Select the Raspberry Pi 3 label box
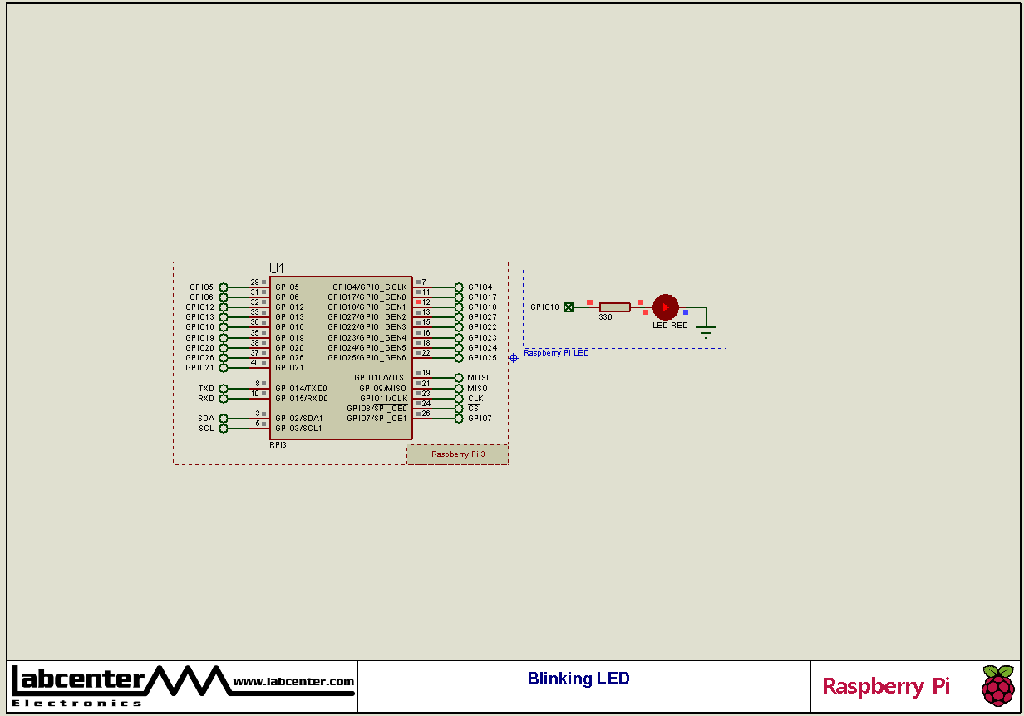Viewport: 1024px width, 716px height. (x=457, y=454)
